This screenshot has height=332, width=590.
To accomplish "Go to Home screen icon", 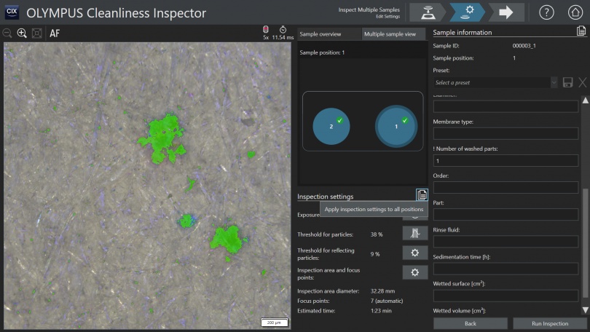I will [x=575, y=12].
